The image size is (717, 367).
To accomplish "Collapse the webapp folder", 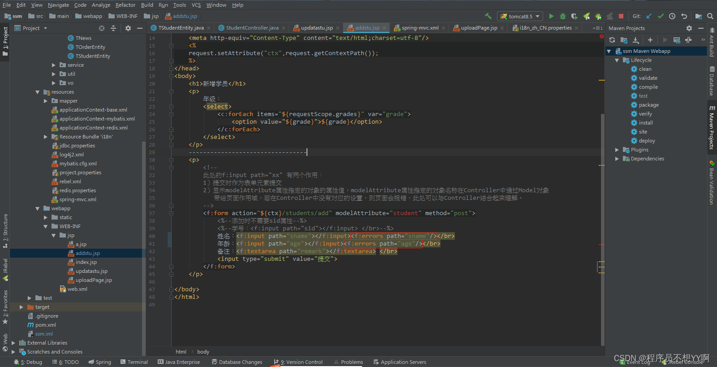I will click(38, 208).
